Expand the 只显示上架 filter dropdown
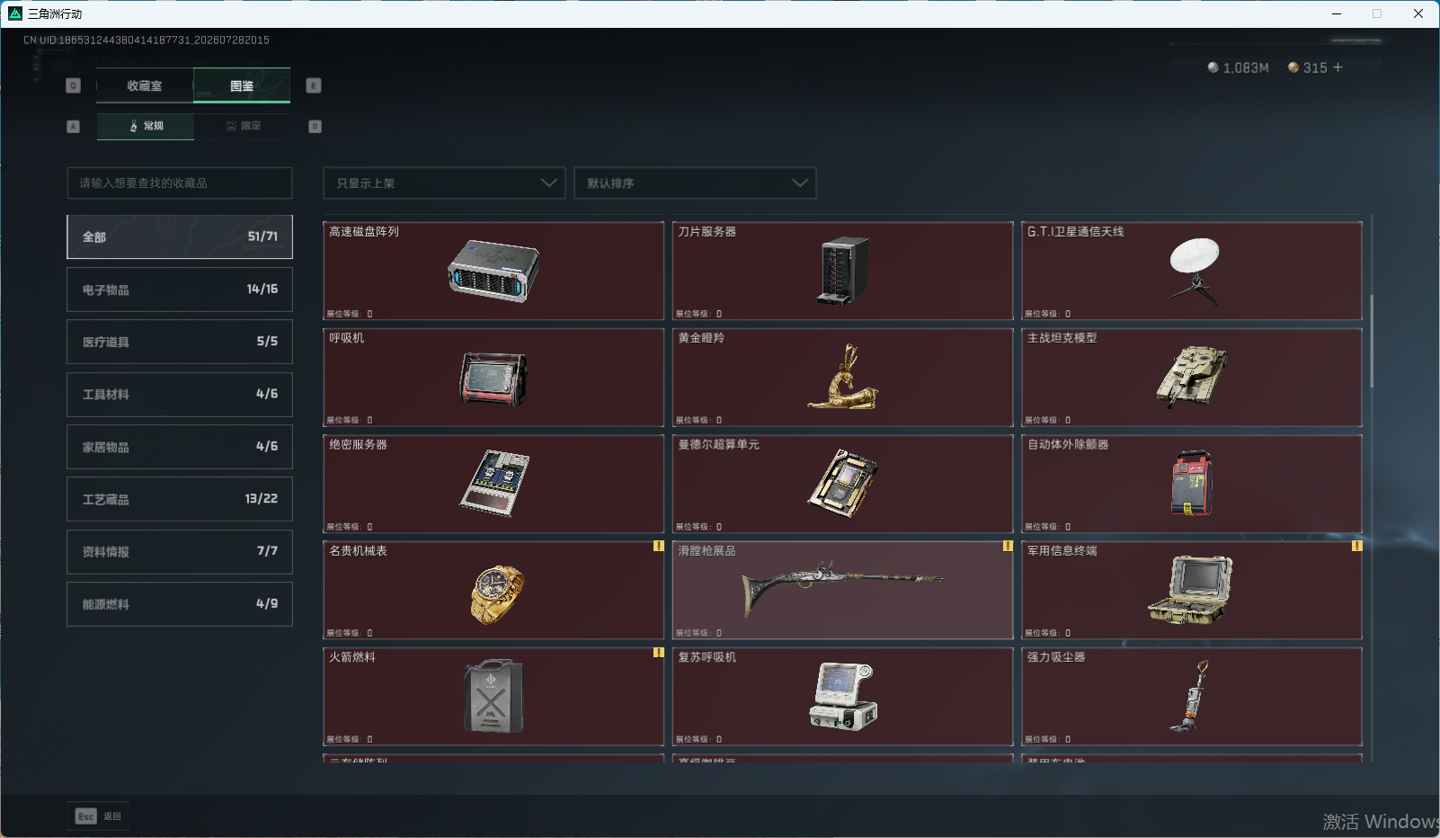This screenshot has height=838, width=1440. [x=444, y=183]
